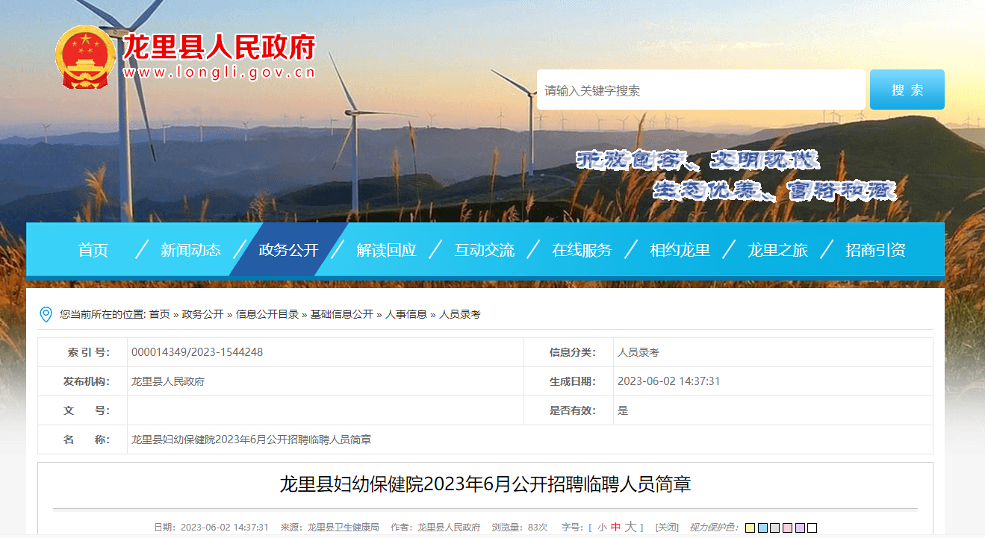Viewport: 985px width, 538px height.
Task: Click the 发布机构 value 龙里县人民政府
Action: tap(168, 381)
